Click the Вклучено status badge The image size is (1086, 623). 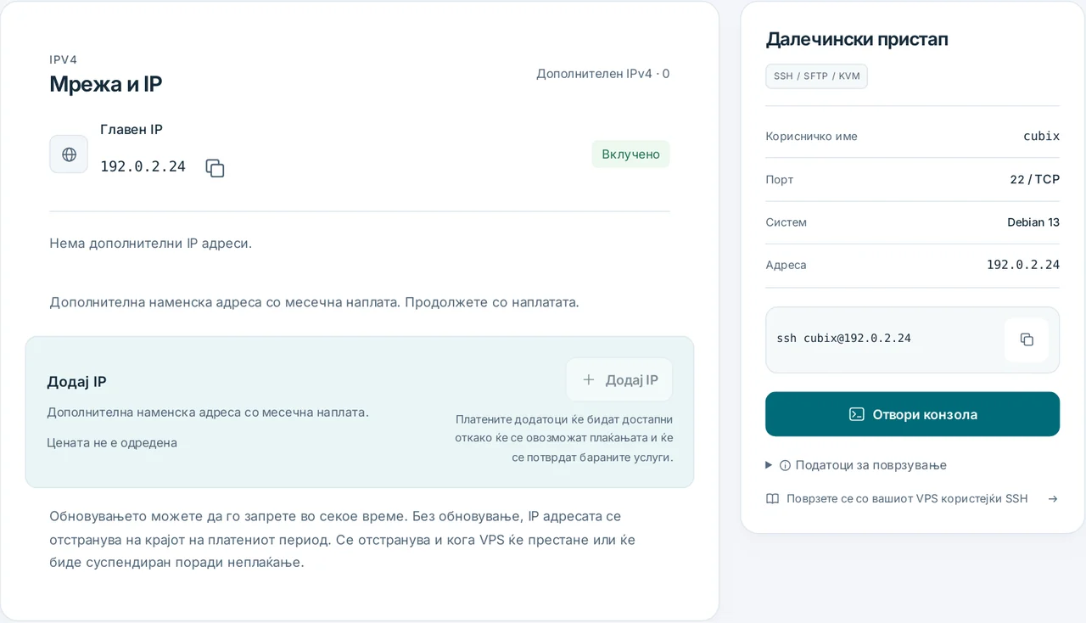pos(630,154)
